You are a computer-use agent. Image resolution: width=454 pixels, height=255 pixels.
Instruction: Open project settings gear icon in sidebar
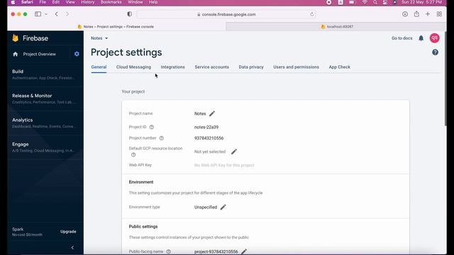point(77,54)
